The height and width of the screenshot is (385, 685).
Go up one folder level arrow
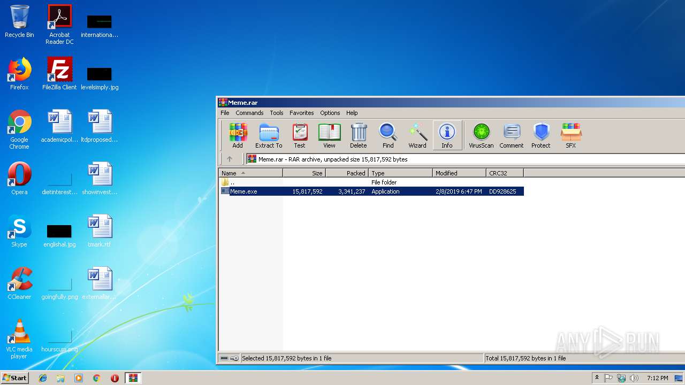point(230,159)
